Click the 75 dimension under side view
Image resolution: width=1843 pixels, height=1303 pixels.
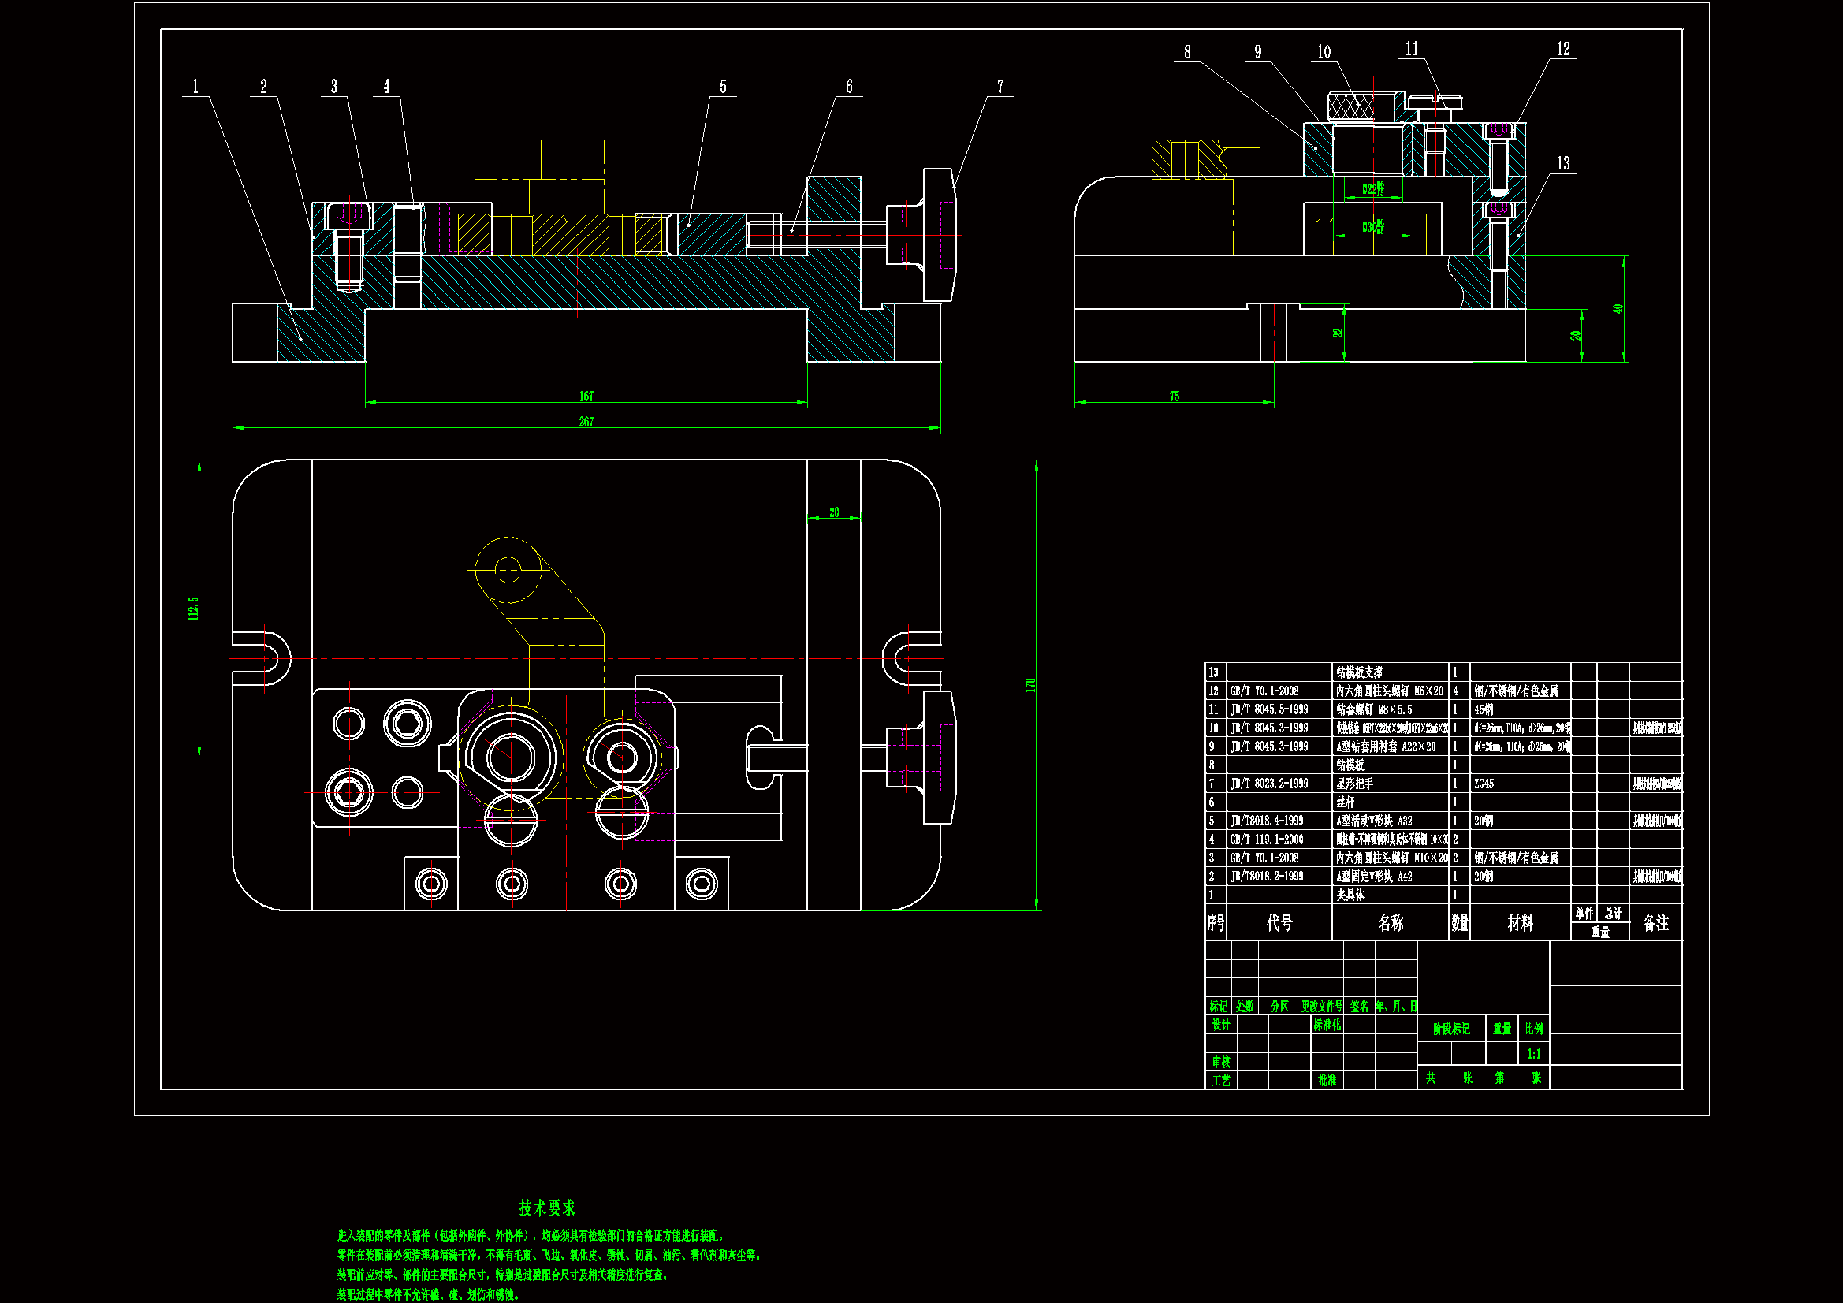[x=1174, y=396]
